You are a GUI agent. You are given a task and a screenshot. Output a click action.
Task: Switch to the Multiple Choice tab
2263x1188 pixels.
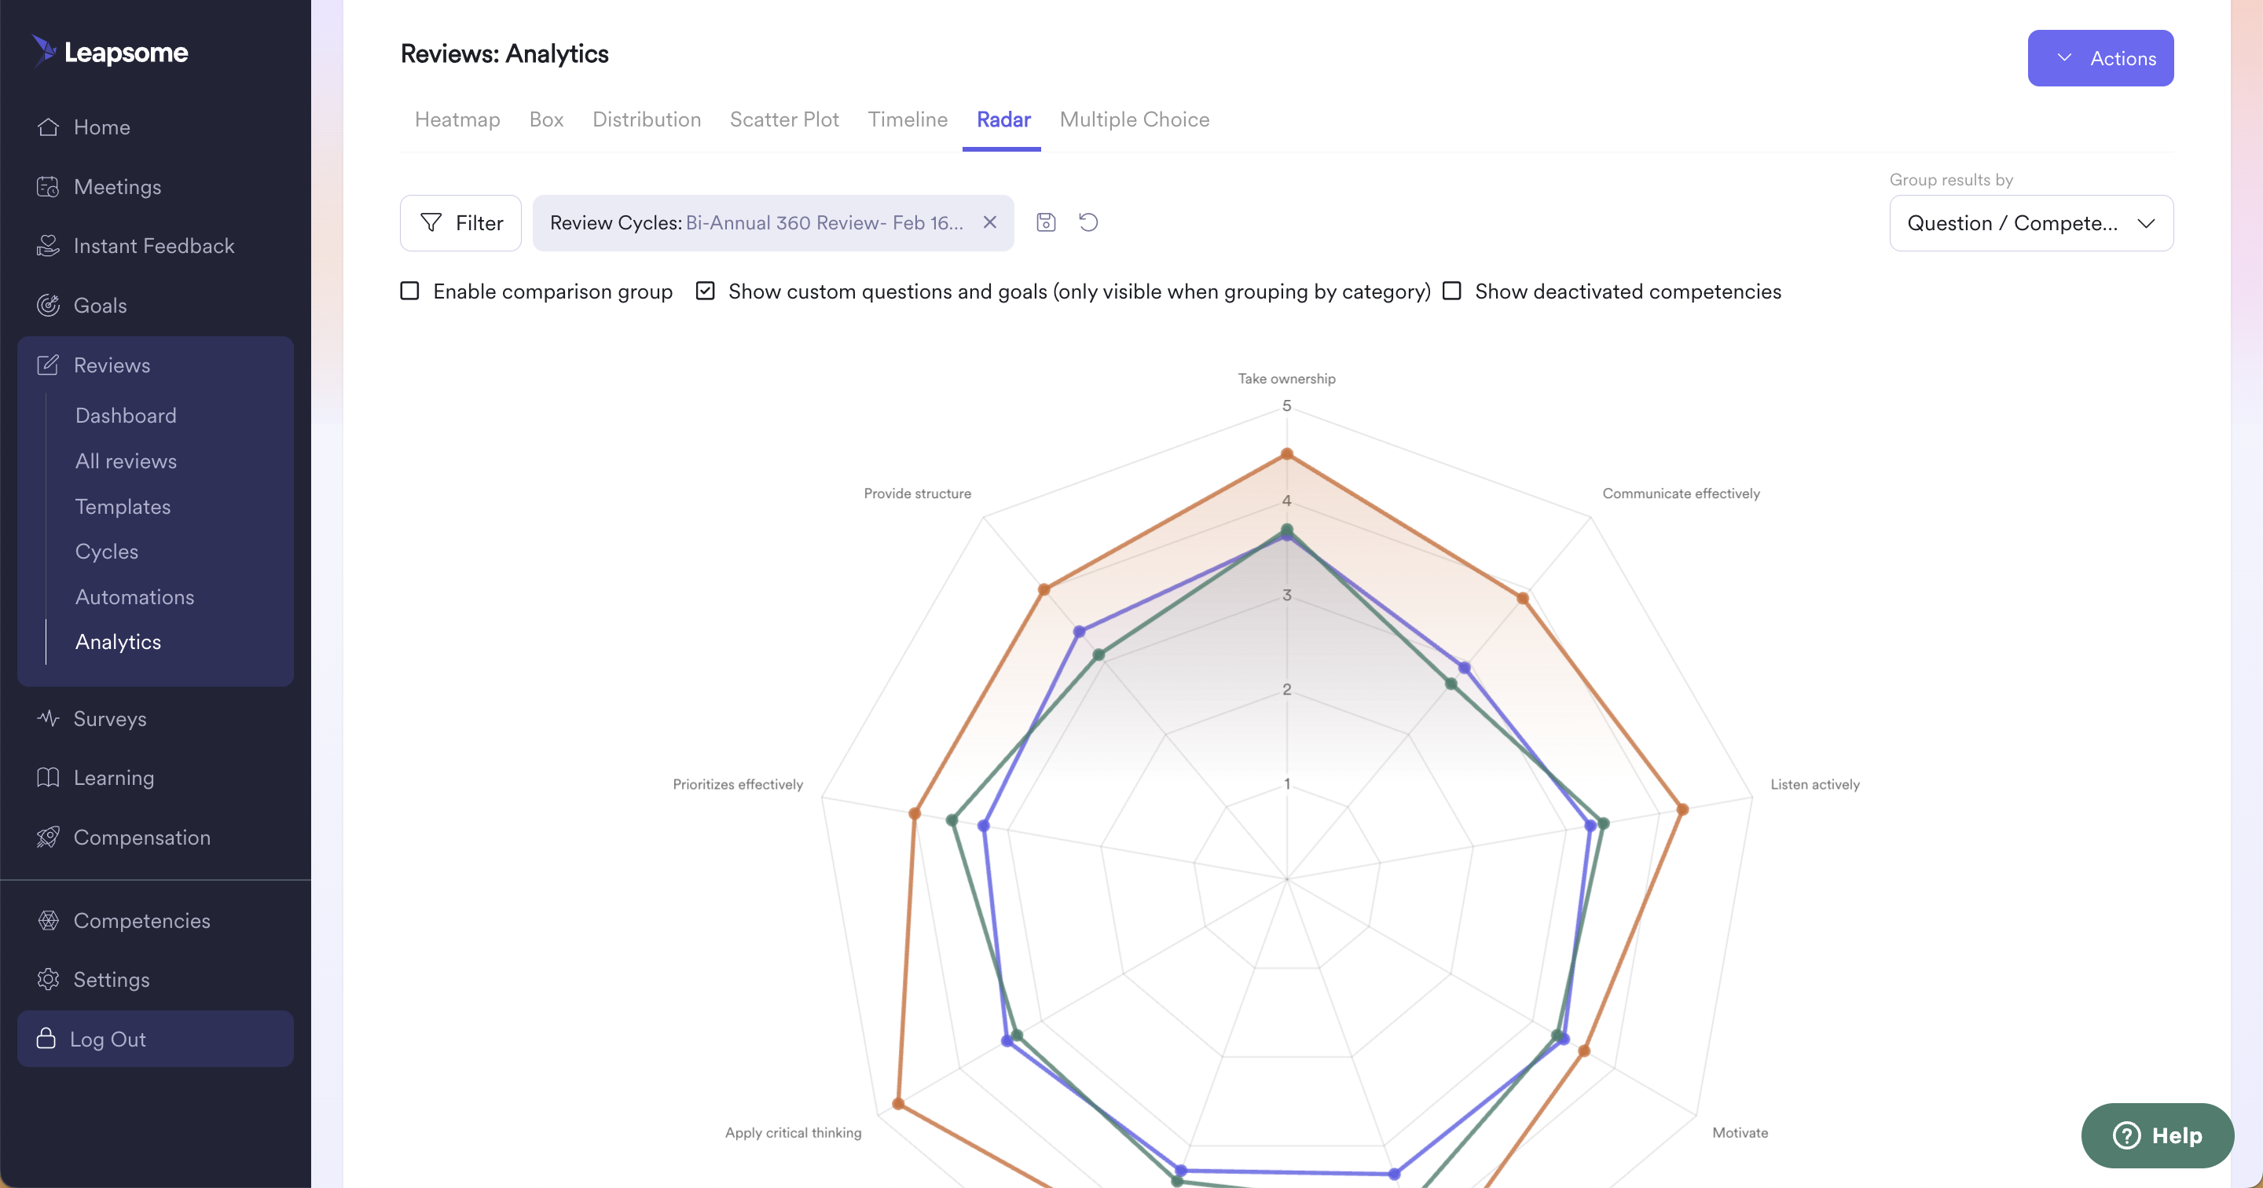coord(1134,119)
